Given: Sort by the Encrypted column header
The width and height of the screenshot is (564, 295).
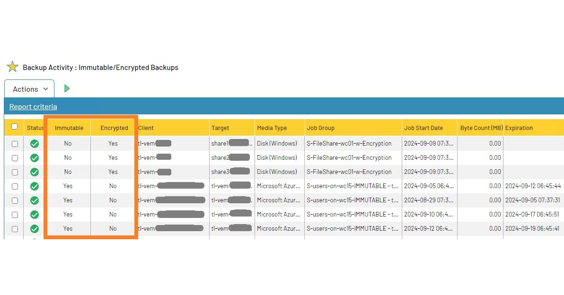Looking at the screenshot, I should (114, 128).
